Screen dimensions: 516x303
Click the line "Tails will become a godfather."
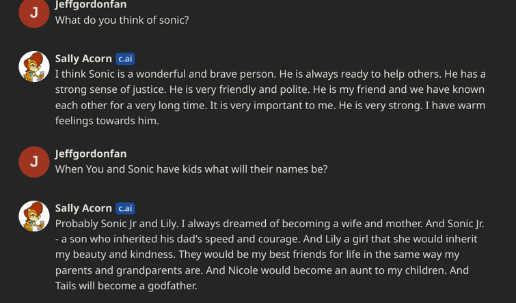126,286
